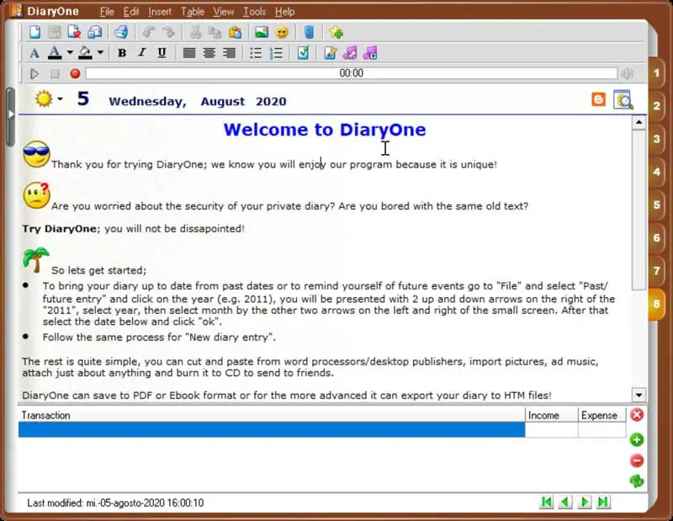Screen dimensions: 673x521
Task: Open the print toolbar icon
Action: click(121, 32)
